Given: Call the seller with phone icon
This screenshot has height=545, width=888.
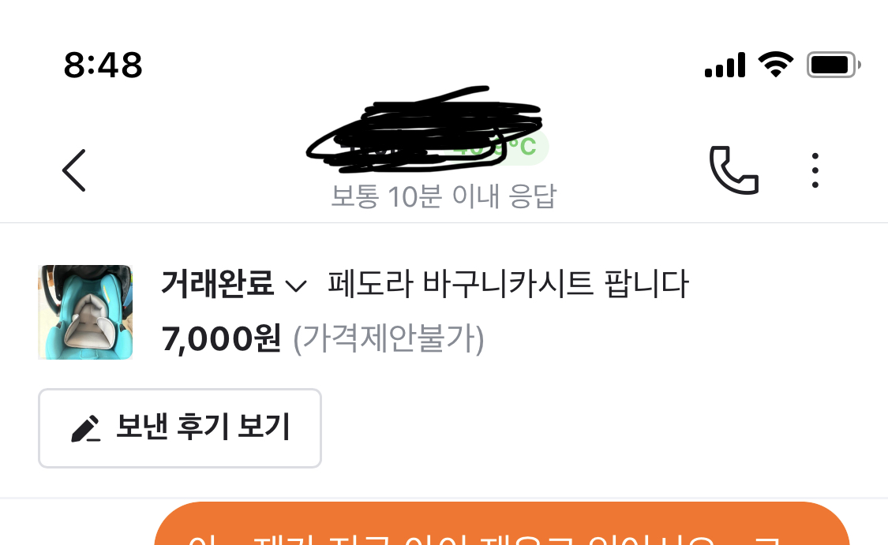Looking at the screenshot, I should (x=734, y=170).
